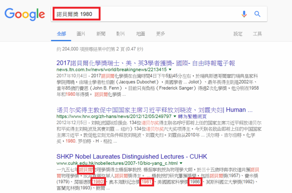Start voice search with microphone icon
The width and height of the screenshot is (292, 193).
click(x=244, y=14)
